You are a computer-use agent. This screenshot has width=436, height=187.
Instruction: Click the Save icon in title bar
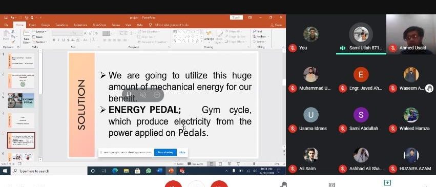point(6,17)
